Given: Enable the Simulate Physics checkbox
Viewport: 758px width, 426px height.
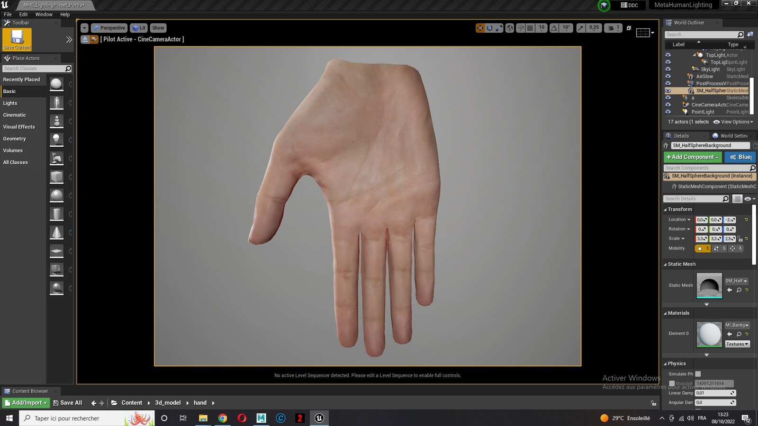Looking at the screenshot, I should pos(698,374).
